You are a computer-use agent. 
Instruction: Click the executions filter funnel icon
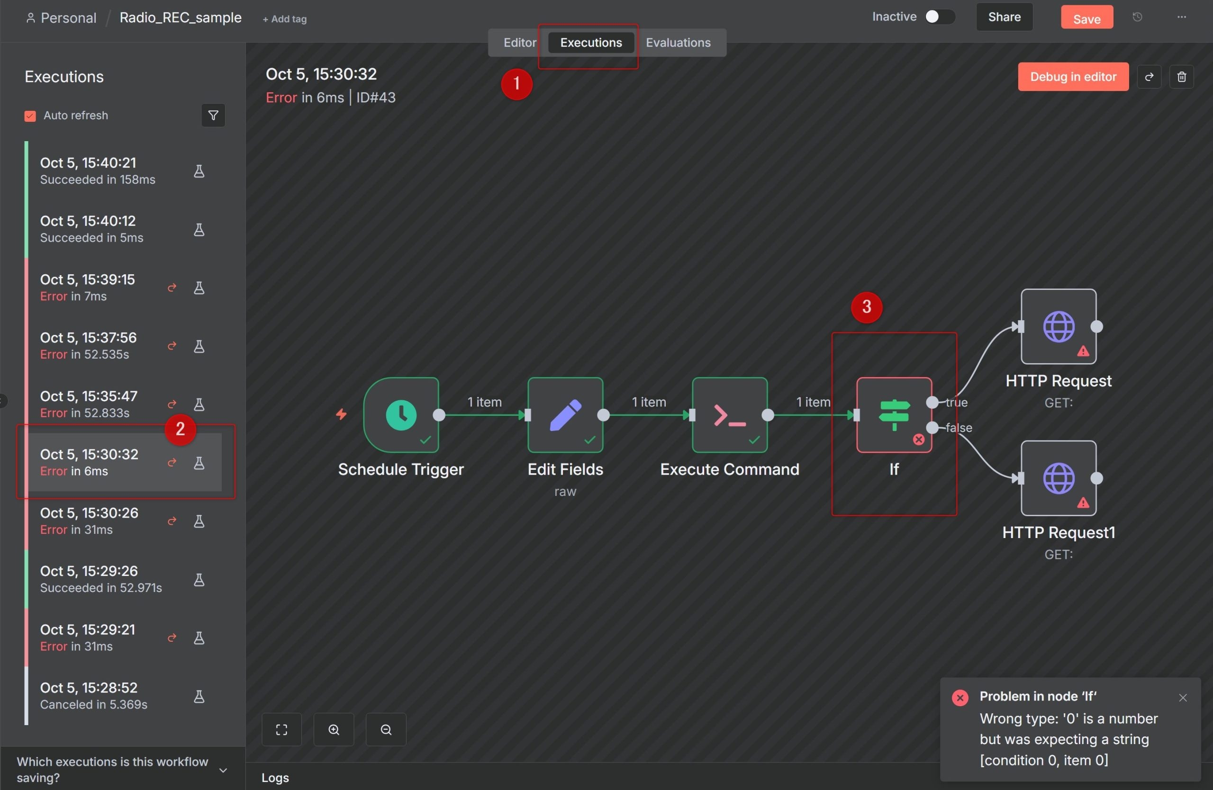click(213, 116)
